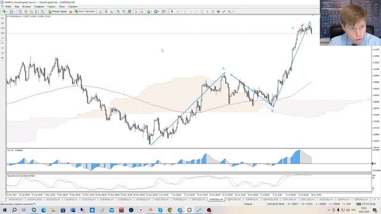This screenshot has width=381, height=214.
Task: Open the Strategy Tester icon
Action: (42, 11)
